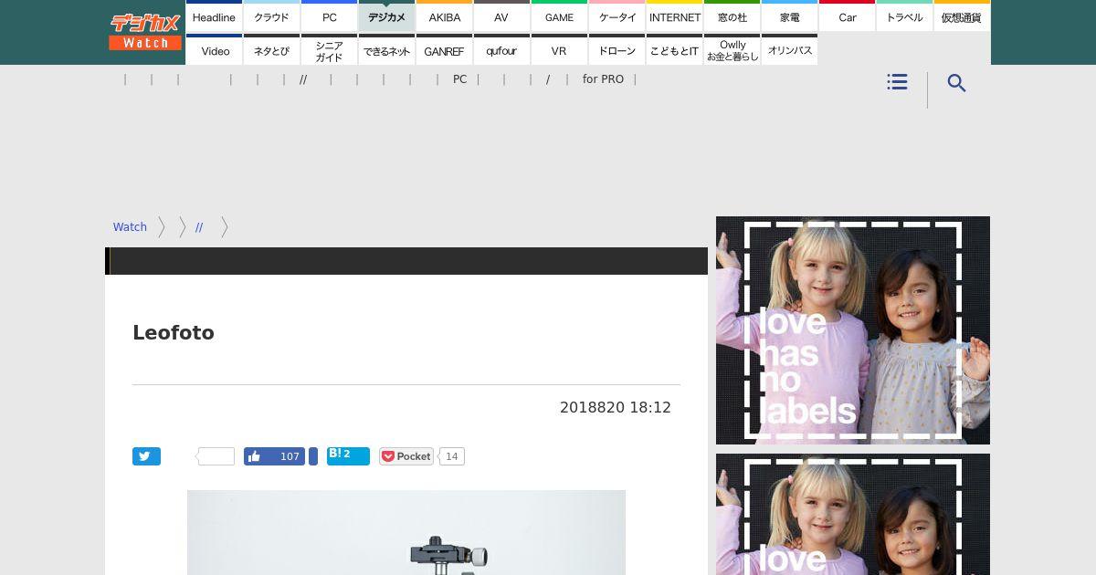
Task: Open the Owlly お金と暮らし tab
Action: [x=732, y=50]
